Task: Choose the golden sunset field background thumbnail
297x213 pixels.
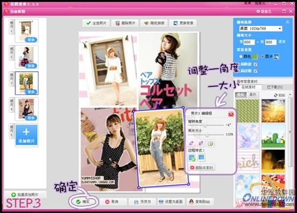Action: coord(273,111)
